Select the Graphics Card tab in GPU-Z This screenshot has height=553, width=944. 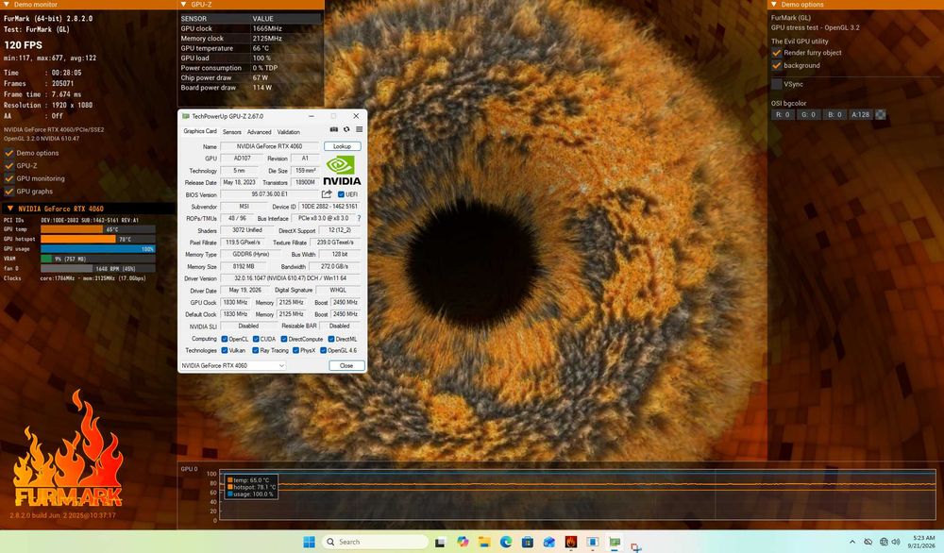pos(200,131)
